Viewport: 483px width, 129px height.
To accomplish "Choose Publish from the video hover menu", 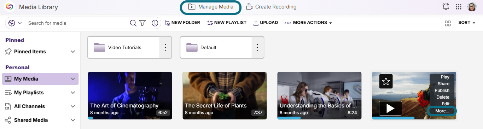I will [x=442, y=90].
